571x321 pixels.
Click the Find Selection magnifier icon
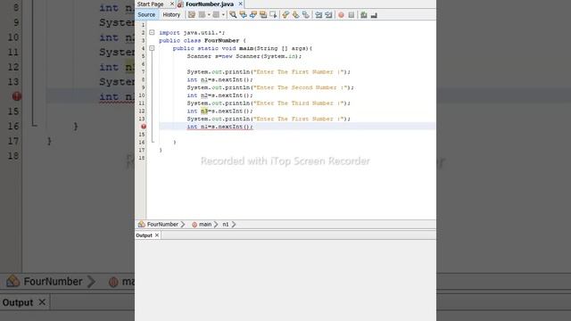(233, 15)
